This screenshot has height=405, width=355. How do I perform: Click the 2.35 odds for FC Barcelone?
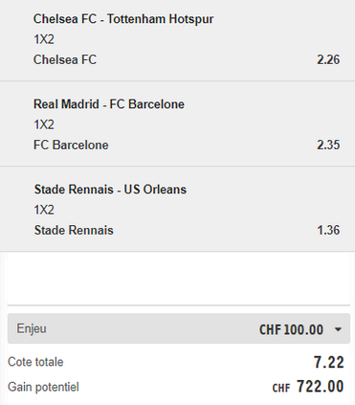(x=328, y=145)
